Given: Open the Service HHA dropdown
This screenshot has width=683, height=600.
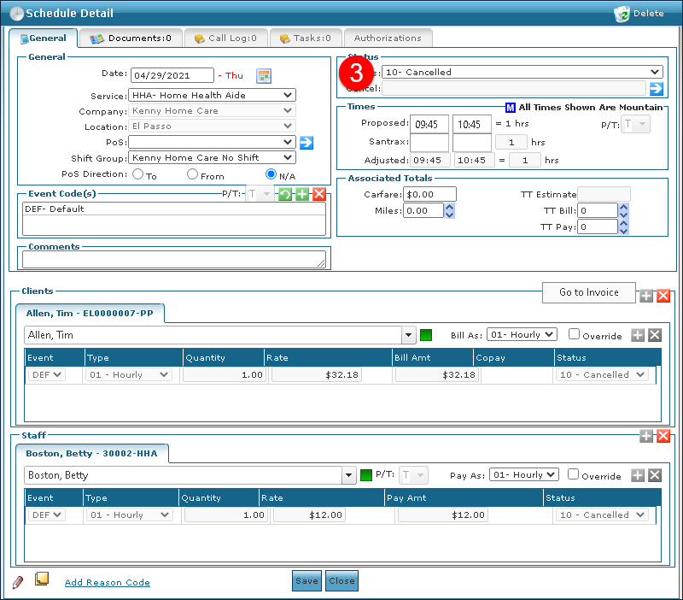Looking at the screenshot, I should [212, 95].
